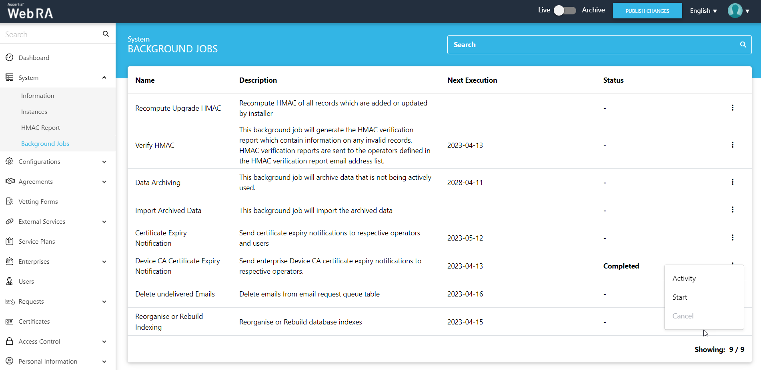Click the Vetting Forms icon in sidebar
The height and width of the screenshot is (370, 761).
[10, 201]
